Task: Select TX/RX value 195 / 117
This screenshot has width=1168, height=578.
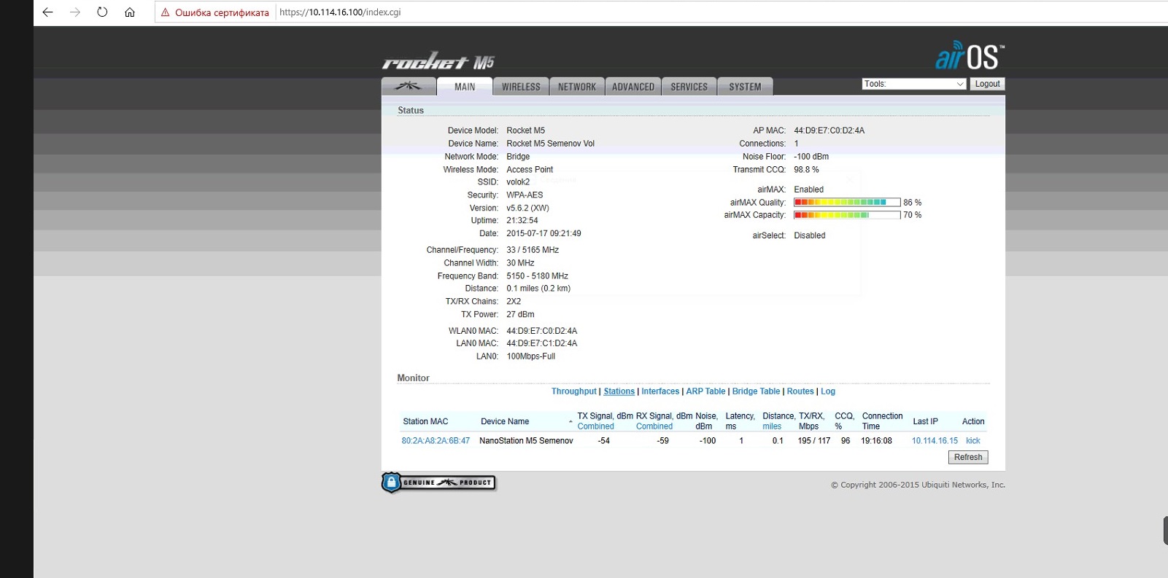Action: click(x=813, y=441)
